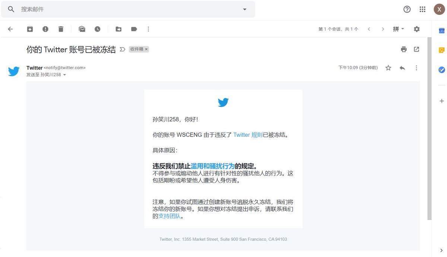The image size is (447, 257).
Task: Open the 支持团队 link
Action: (x=169, y=216)
